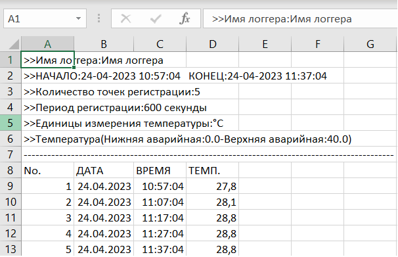Click the Select All corner triangle
Screen dimensions: 398x257
(x=14, y=44)
